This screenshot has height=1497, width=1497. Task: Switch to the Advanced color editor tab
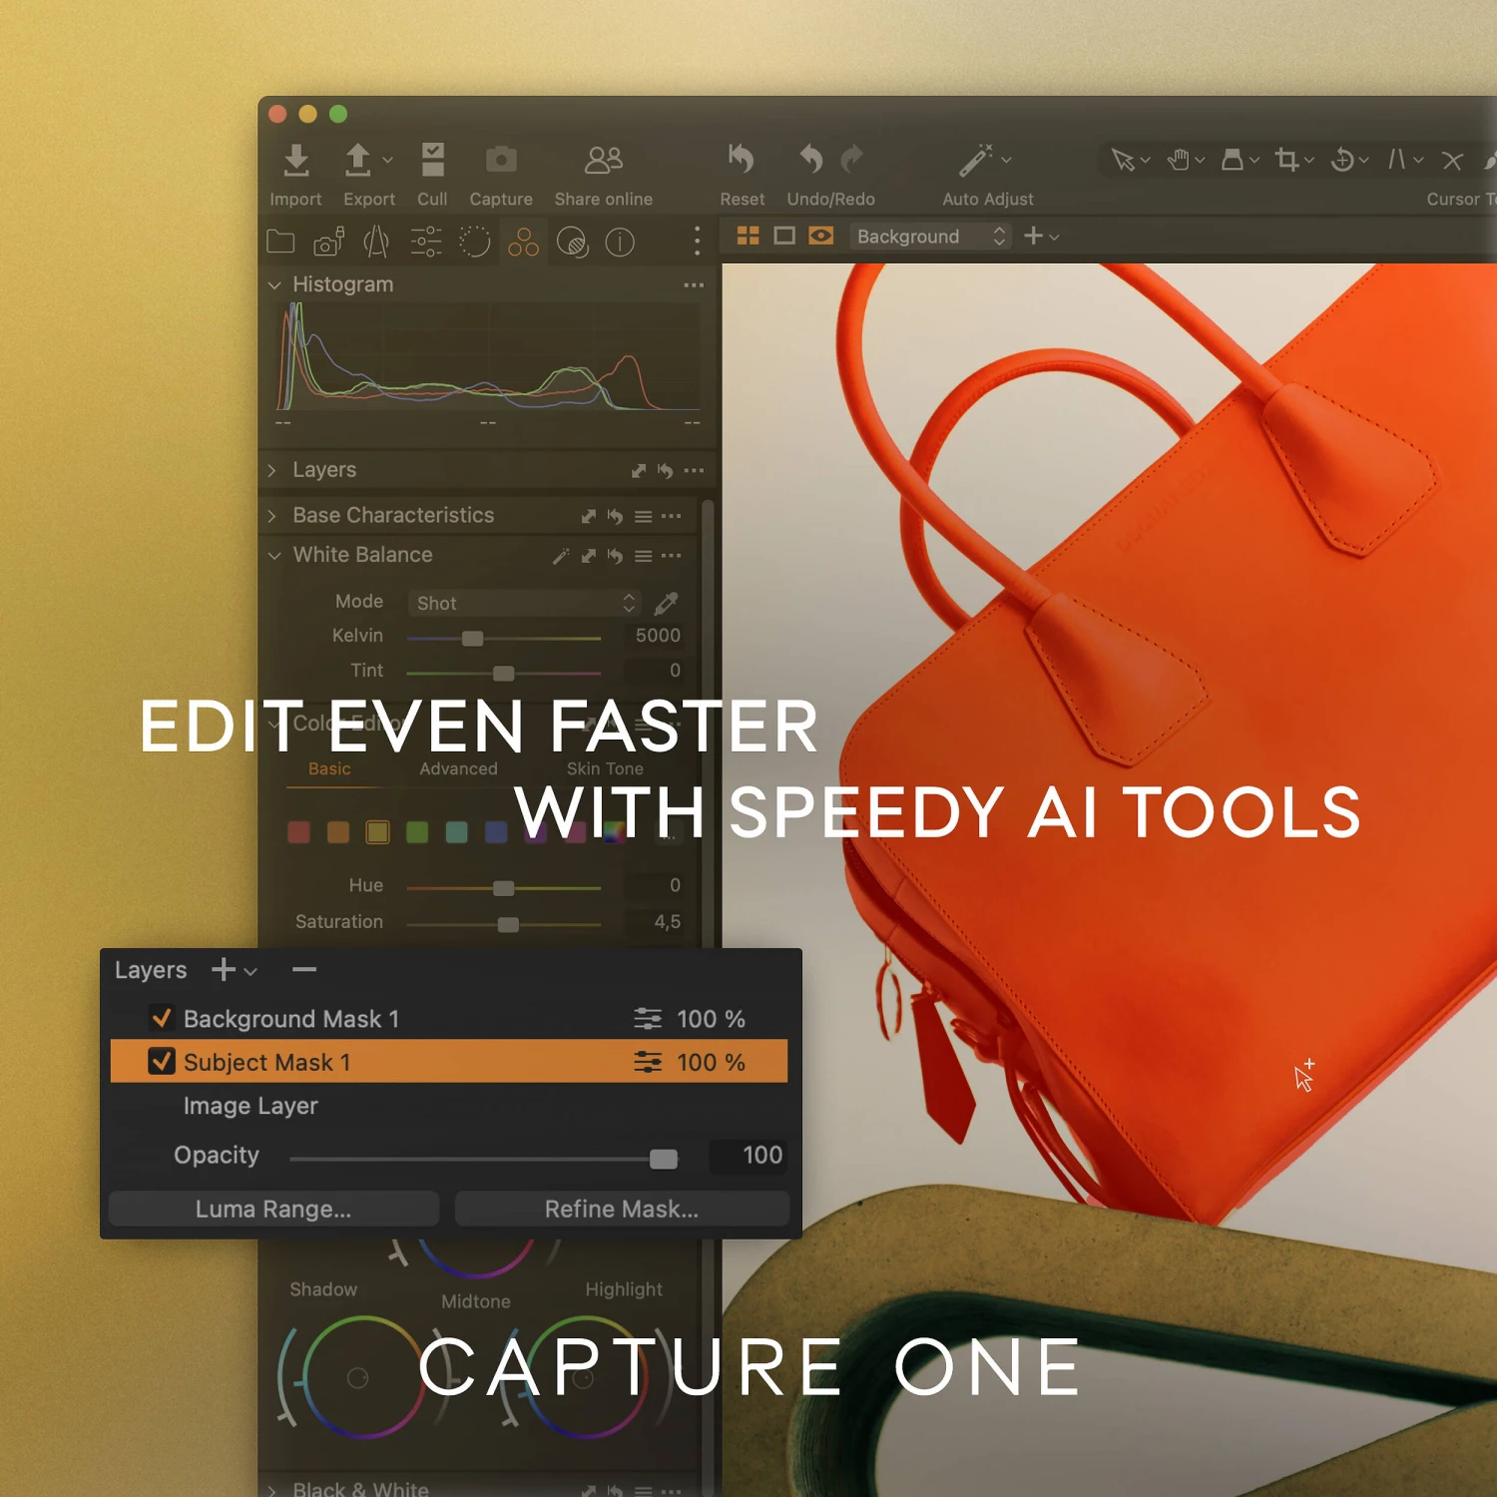coord(458,768)
